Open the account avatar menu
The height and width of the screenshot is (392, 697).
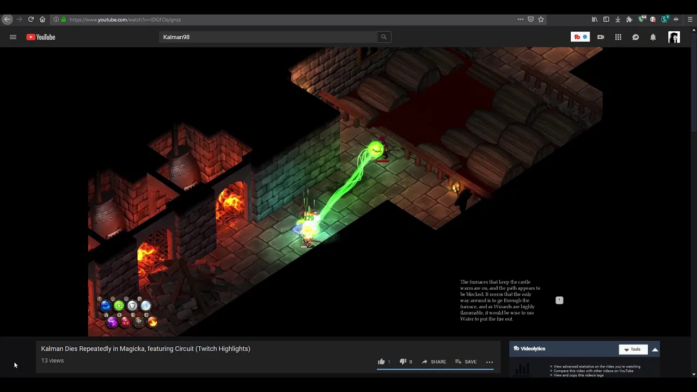(674, 37)
